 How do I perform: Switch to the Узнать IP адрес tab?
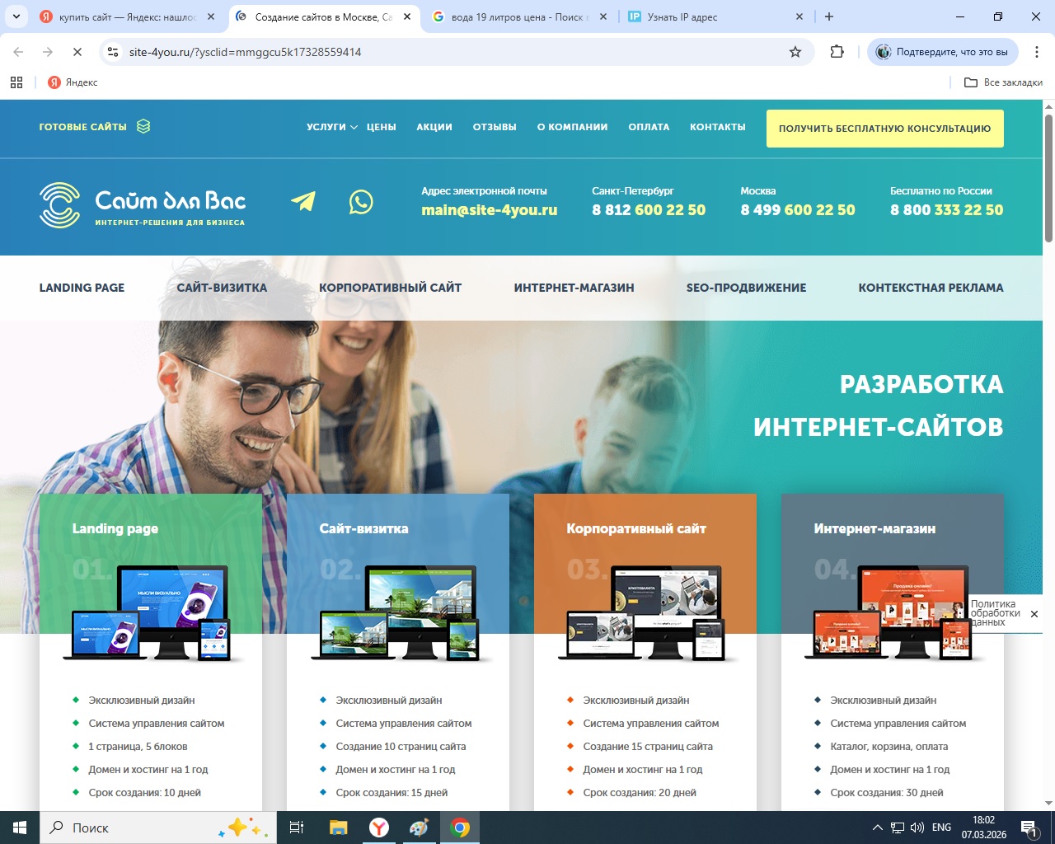tap(715, 16)
